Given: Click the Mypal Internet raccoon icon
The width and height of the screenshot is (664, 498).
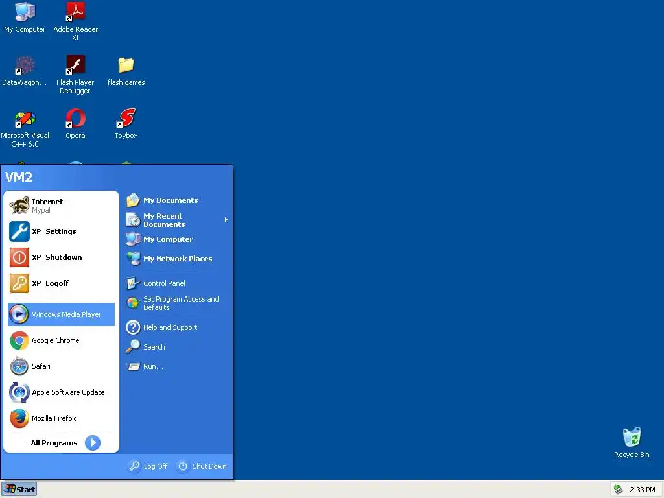Looking at the screenshot, I should coord(19,206).
